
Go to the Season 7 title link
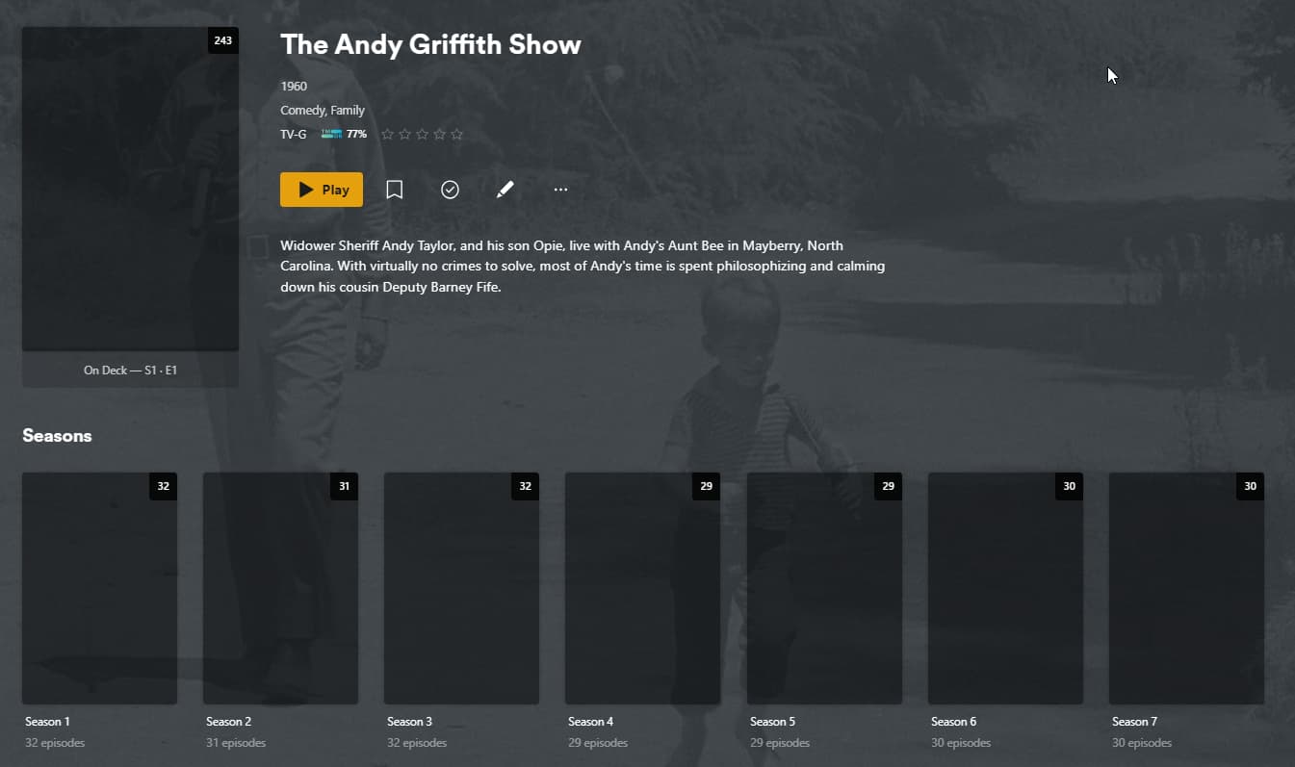point(1135,722)
